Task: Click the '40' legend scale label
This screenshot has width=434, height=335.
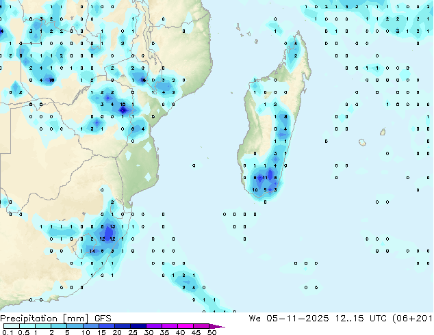Action: [x=181, y=332]
